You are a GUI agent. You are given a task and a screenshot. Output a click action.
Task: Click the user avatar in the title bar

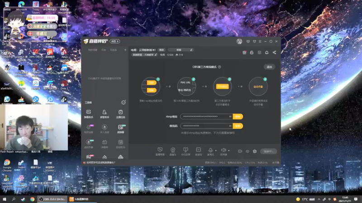[x=239, y=42]
